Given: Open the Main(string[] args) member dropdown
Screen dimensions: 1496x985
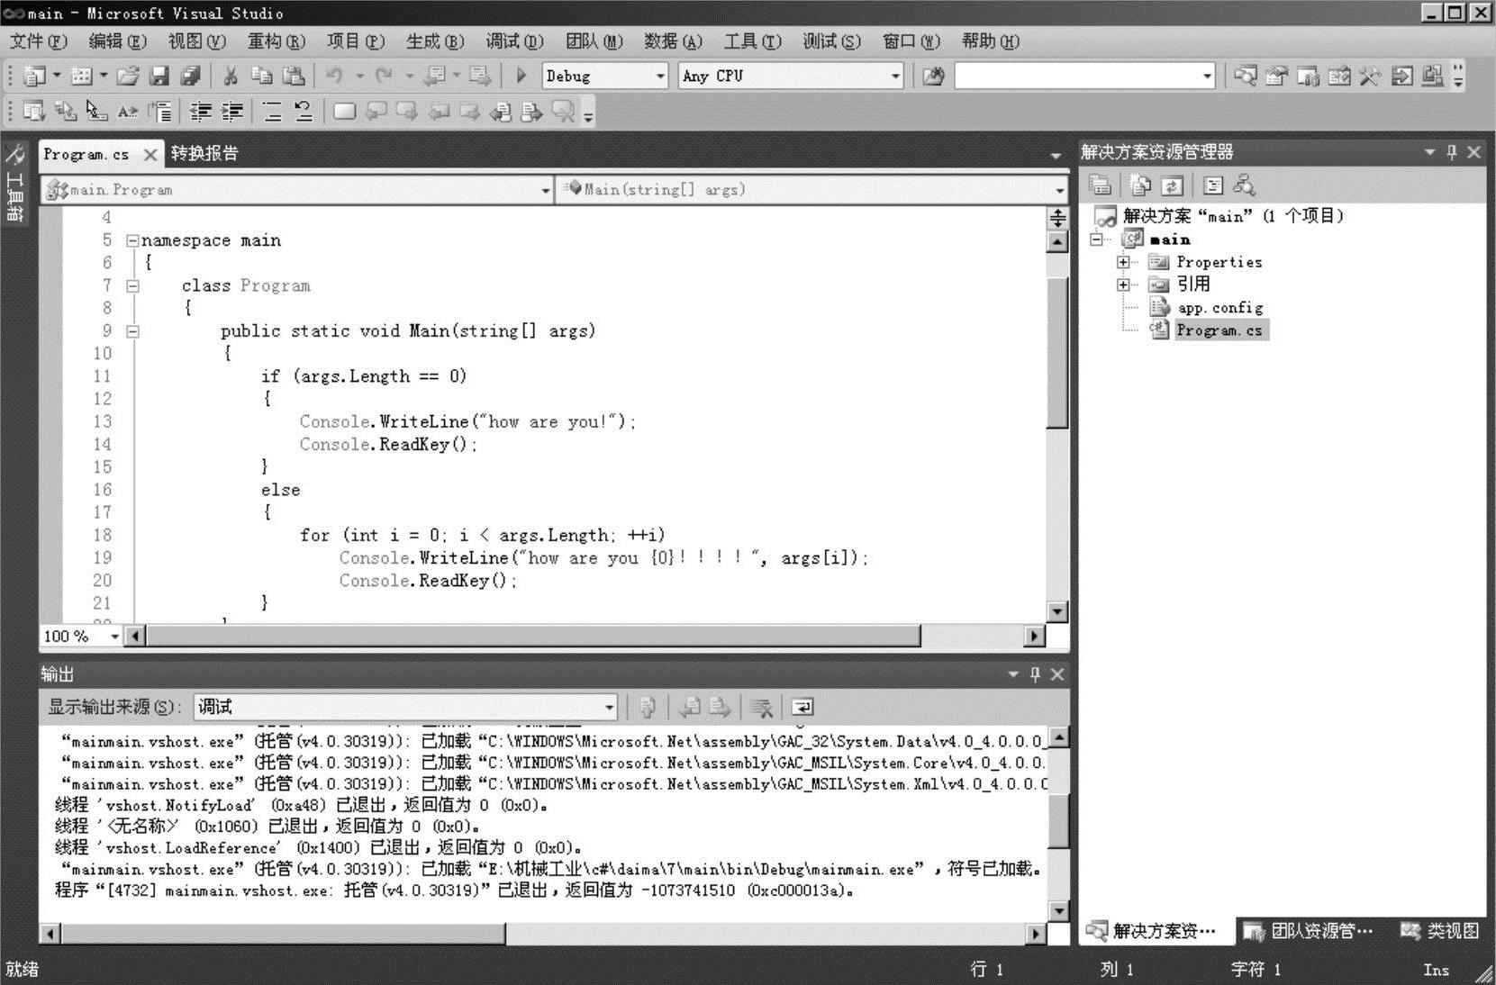Looking at the screenshot, I should pyautogui.click(x=1059, y=190).
